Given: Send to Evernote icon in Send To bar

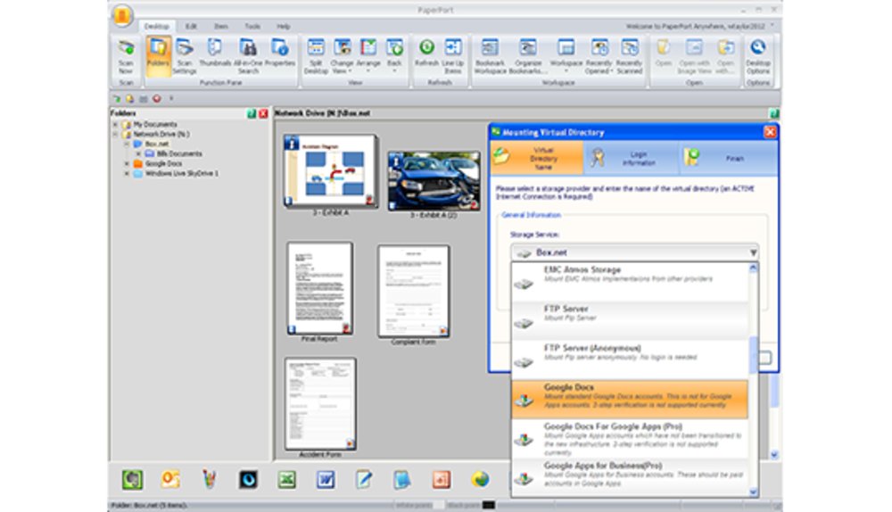Looking at the screenshot, I should coord(132,480).
